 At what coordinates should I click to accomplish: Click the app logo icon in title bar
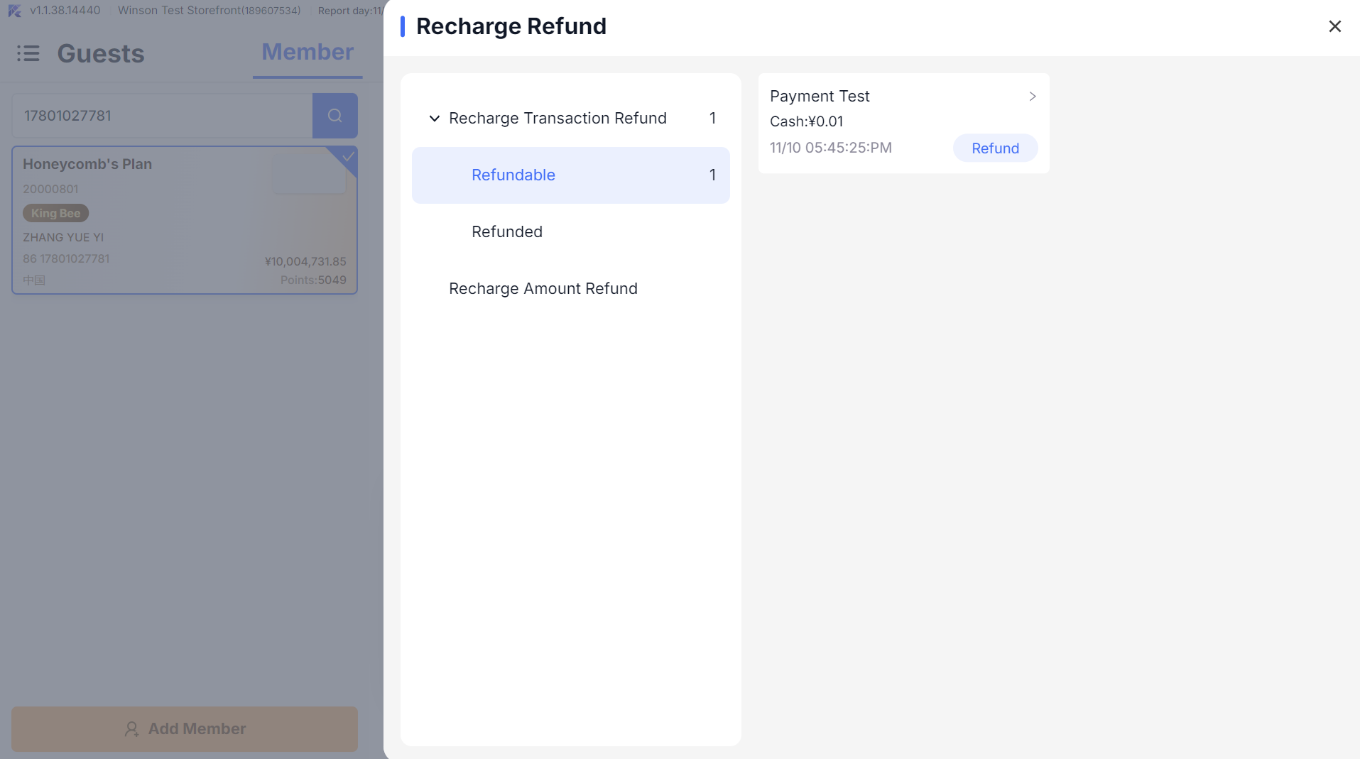[x=14, y=11]
